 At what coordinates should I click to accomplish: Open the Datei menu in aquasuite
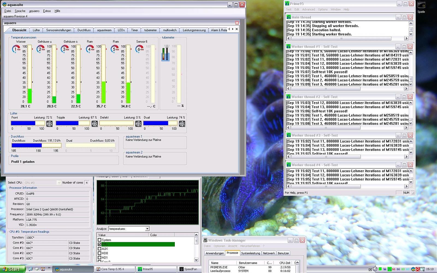point(8,11)
